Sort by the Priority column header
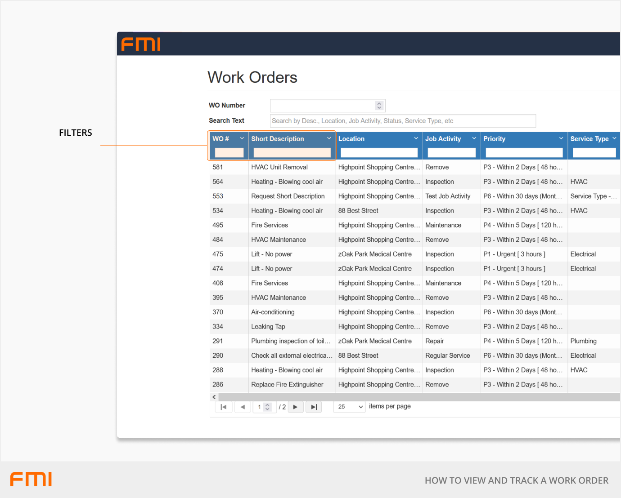The height and width of the screenshot is (498, 621). [494, 139]
